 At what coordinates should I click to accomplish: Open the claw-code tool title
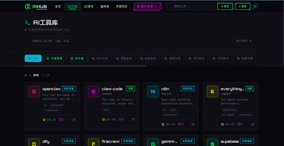tap(112, 89)
